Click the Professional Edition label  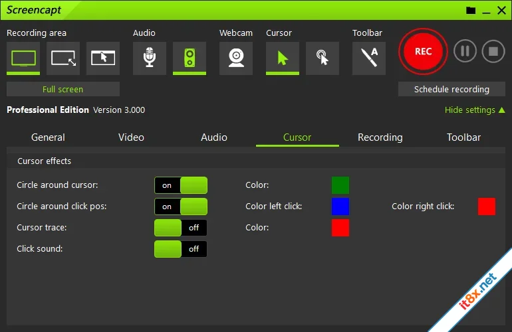click(48, 110)
